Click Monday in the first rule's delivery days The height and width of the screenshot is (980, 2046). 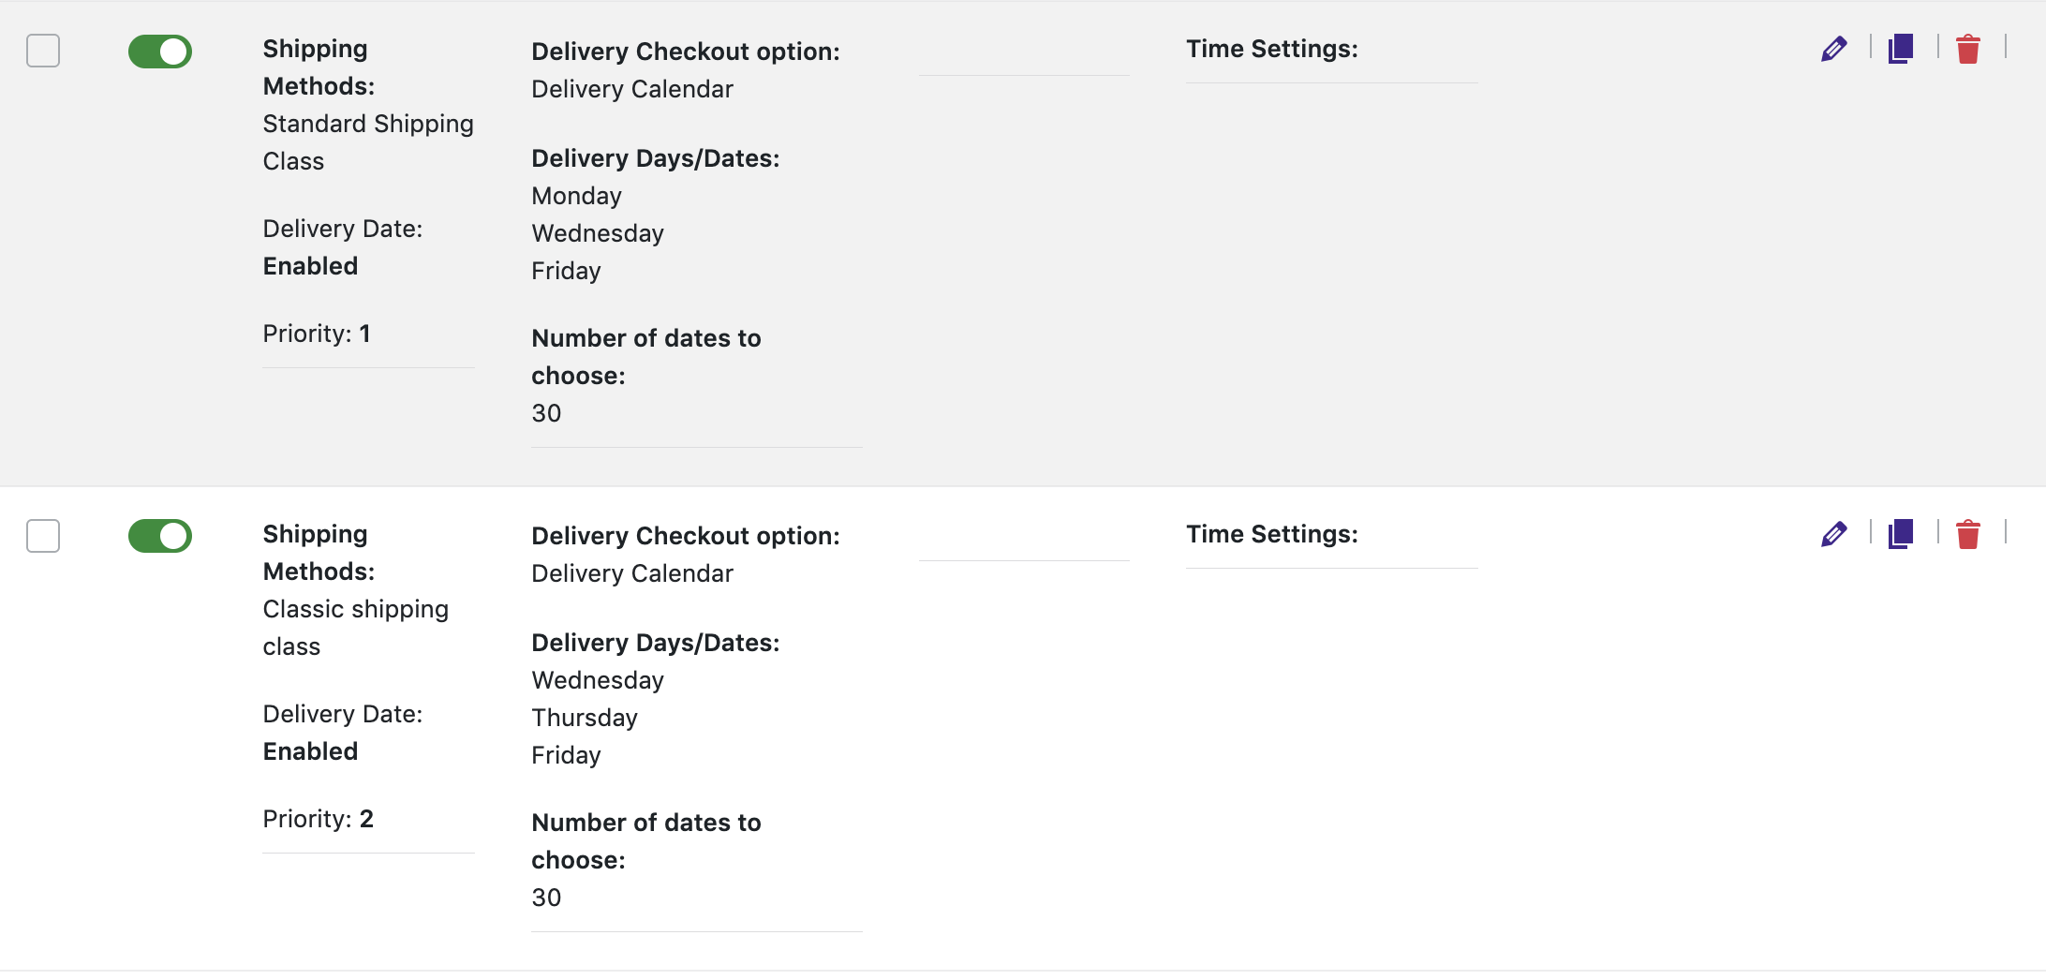(576, 196)
